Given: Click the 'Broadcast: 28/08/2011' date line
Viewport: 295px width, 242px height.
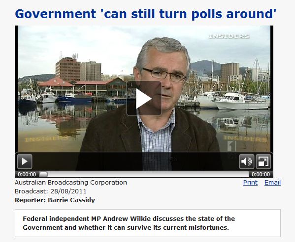Looking at the screenshot, I should pos(51,191).
